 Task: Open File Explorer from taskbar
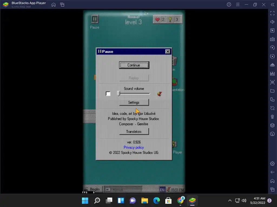[x=145, y=201]
